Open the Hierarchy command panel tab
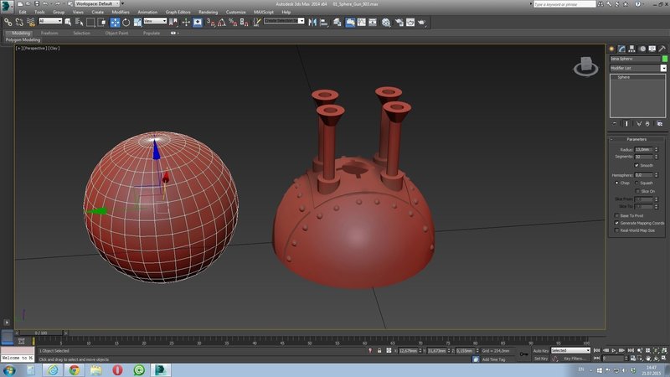 pos(632,49)
